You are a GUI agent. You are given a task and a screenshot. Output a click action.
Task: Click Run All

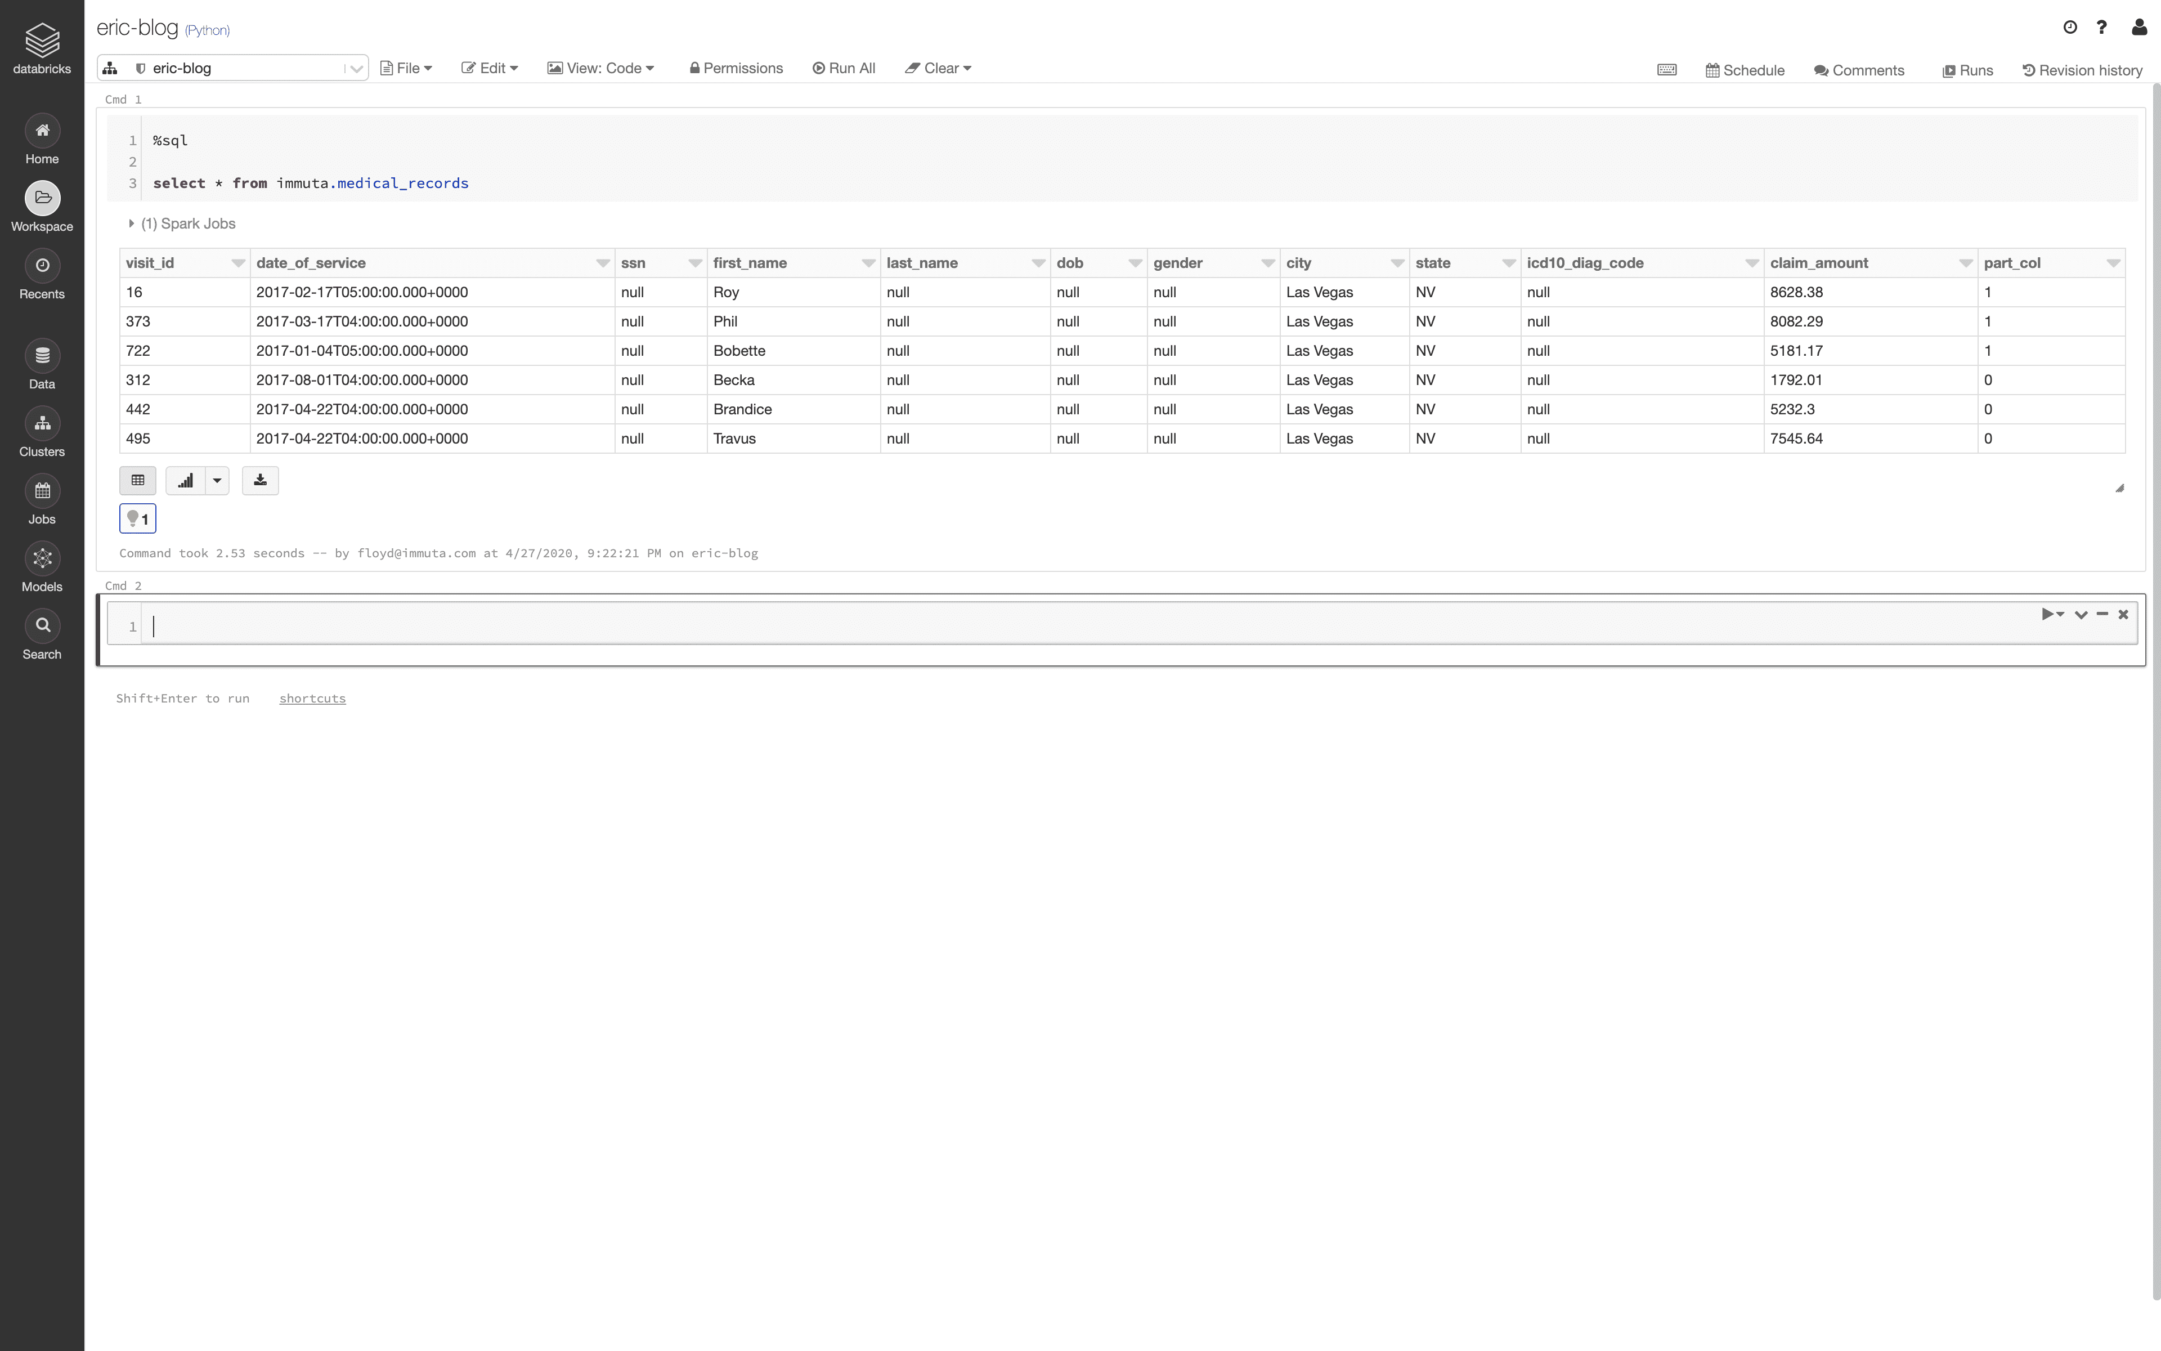coord(844,68)
